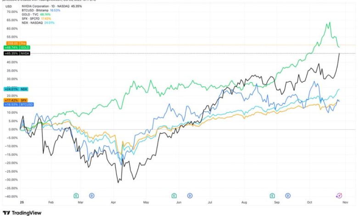Click the earnings marker left of Mar

(77, 195)
